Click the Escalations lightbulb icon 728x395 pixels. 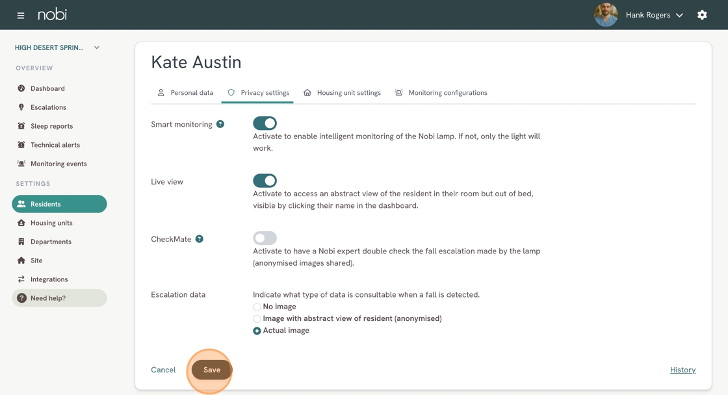coord(21,107)
